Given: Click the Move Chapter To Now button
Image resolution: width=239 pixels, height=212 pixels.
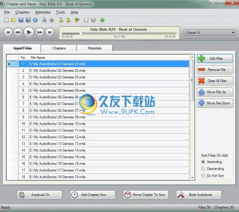Looking at the screenshot, I should [x=146, y=195].
